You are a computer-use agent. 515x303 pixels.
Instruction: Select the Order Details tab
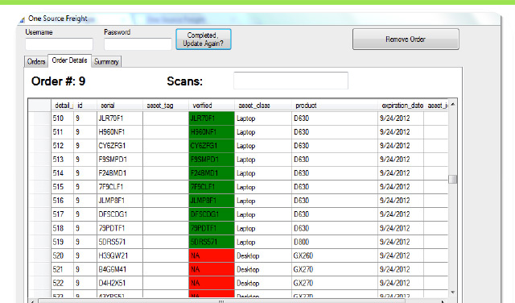(69, 60)
